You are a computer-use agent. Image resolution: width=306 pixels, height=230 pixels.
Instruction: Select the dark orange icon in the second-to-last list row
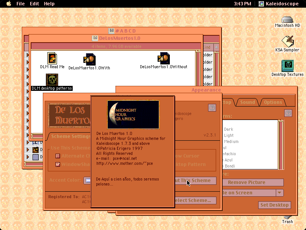pos(36,150)
